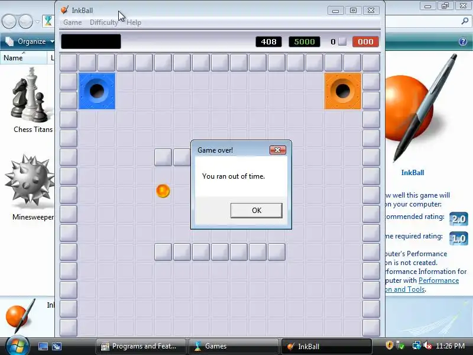Click the required rating 1.0 badge
This screenshot has width=473, height=355.
459,238
